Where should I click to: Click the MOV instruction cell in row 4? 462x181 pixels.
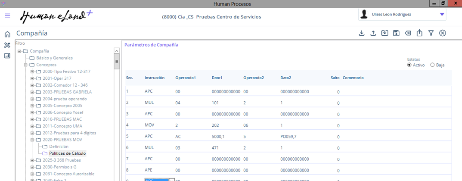149,125
